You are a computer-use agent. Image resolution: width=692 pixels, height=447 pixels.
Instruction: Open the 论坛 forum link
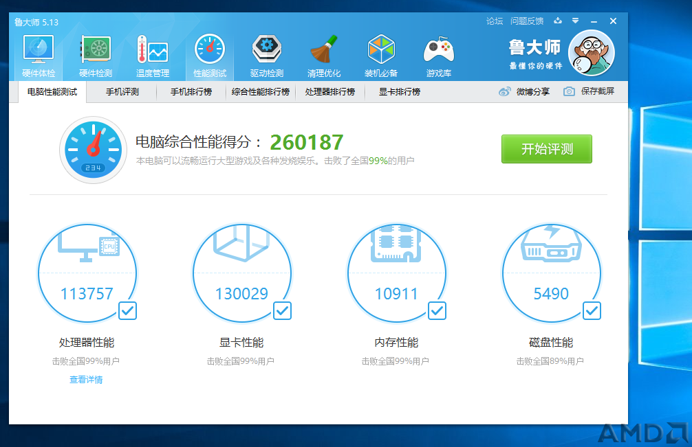pyautogui.click(x=495, y=21)
